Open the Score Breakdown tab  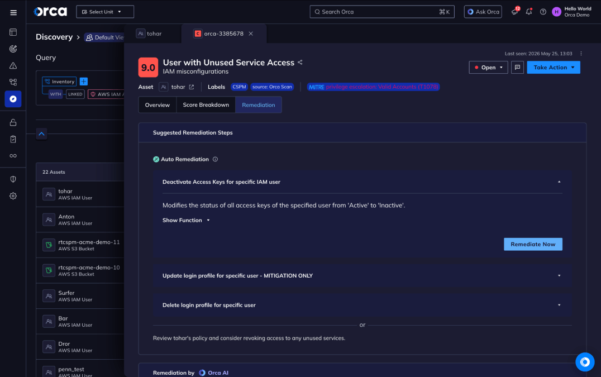(206, 105)
